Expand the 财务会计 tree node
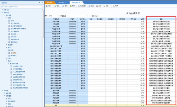This screenshot has height=107, width=177. pyautogui.click(x=2, y=10)
